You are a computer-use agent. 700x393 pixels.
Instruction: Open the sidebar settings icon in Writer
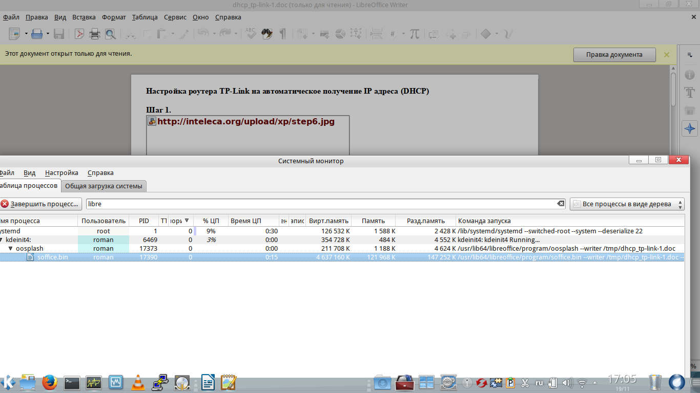[690, 55]
